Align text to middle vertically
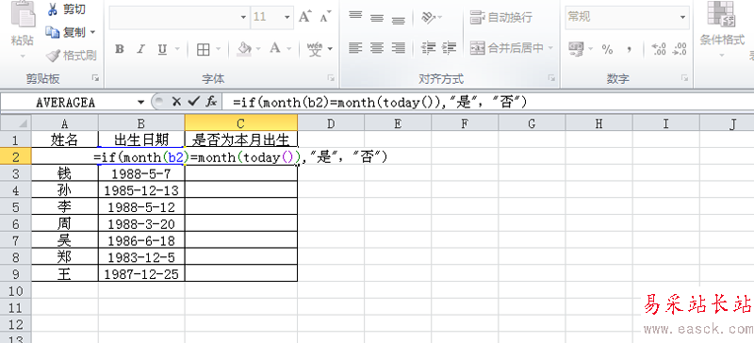The width and height of the screenshot is (754, 343). (x=377, y=17)
